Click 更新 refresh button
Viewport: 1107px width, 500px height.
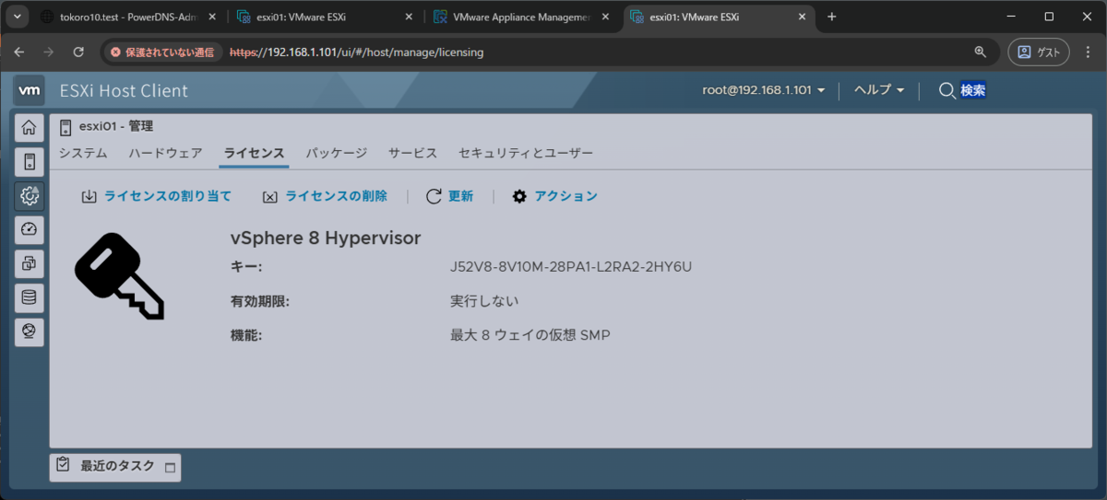tap(449, 196)
